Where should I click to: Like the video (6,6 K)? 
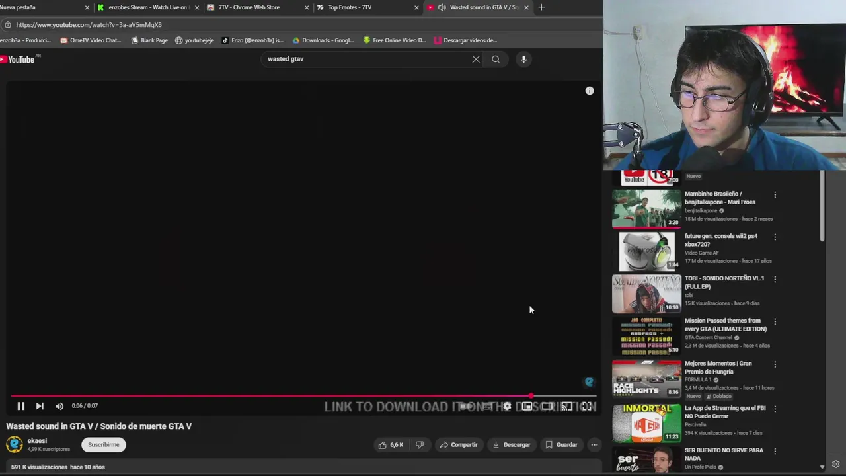tap(391, 445)
